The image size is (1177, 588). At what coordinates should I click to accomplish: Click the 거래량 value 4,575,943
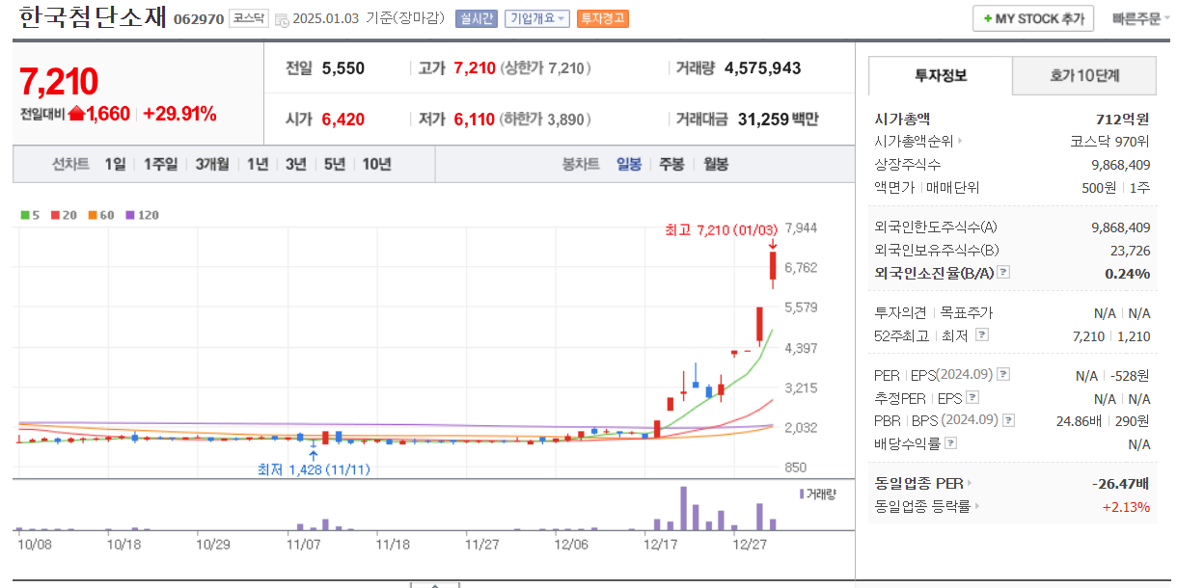pos(762,68)
